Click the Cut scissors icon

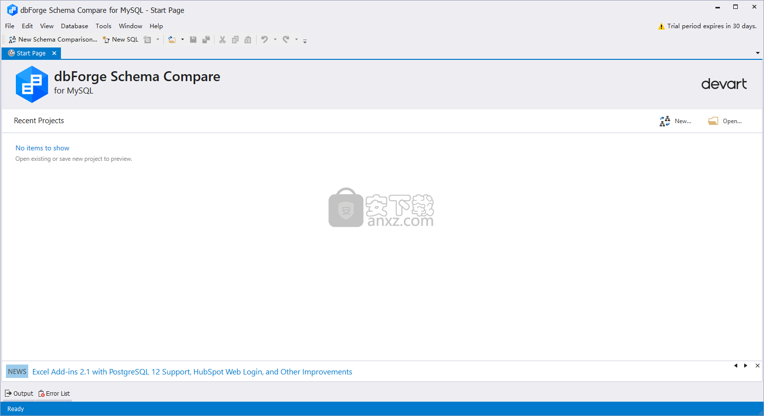(222, 40)
